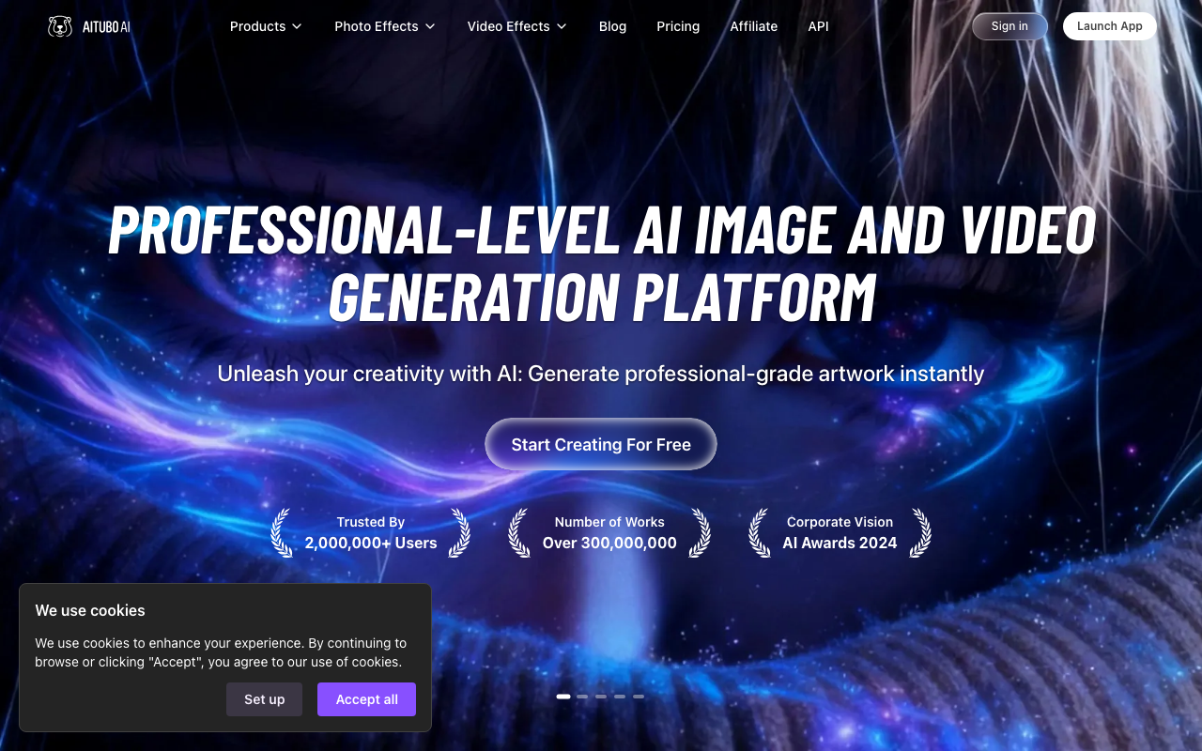The height and width of the screenshot is (751, 1202).
Task: Open the API menu item
Action: 819,26
